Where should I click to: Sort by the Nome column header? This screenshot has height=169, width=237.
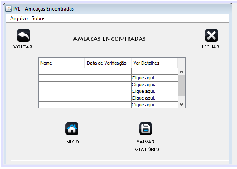click(62, 63)
